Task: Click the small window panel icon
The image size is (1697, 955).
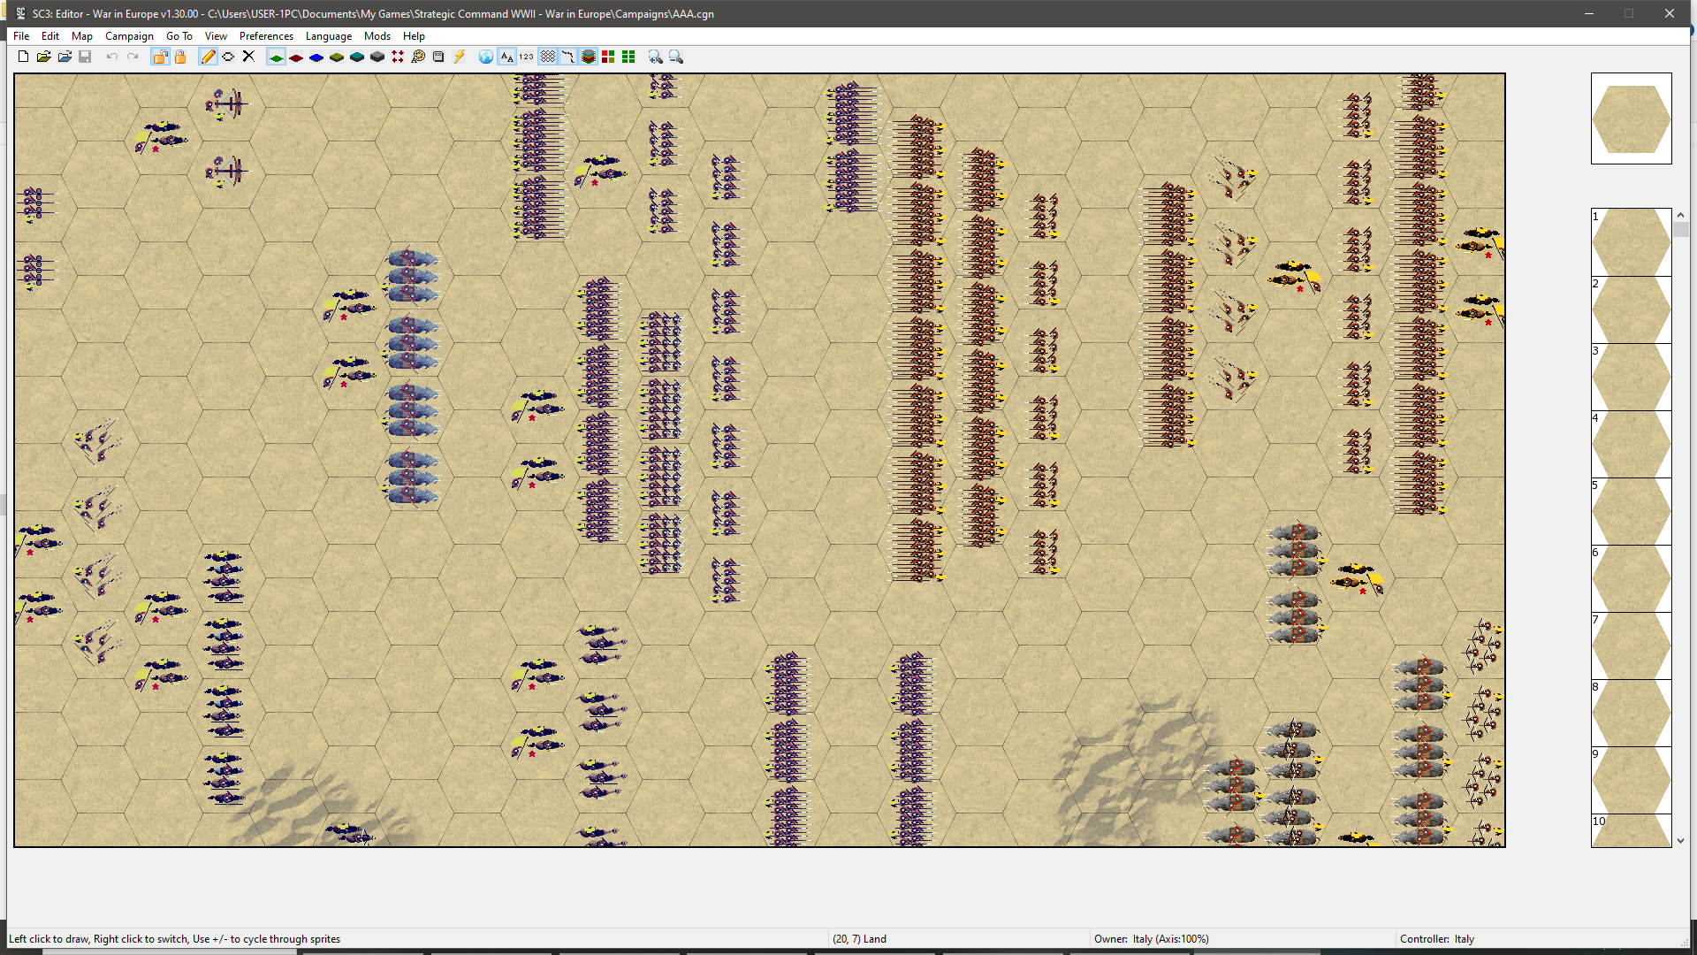Action: [438, 57]
